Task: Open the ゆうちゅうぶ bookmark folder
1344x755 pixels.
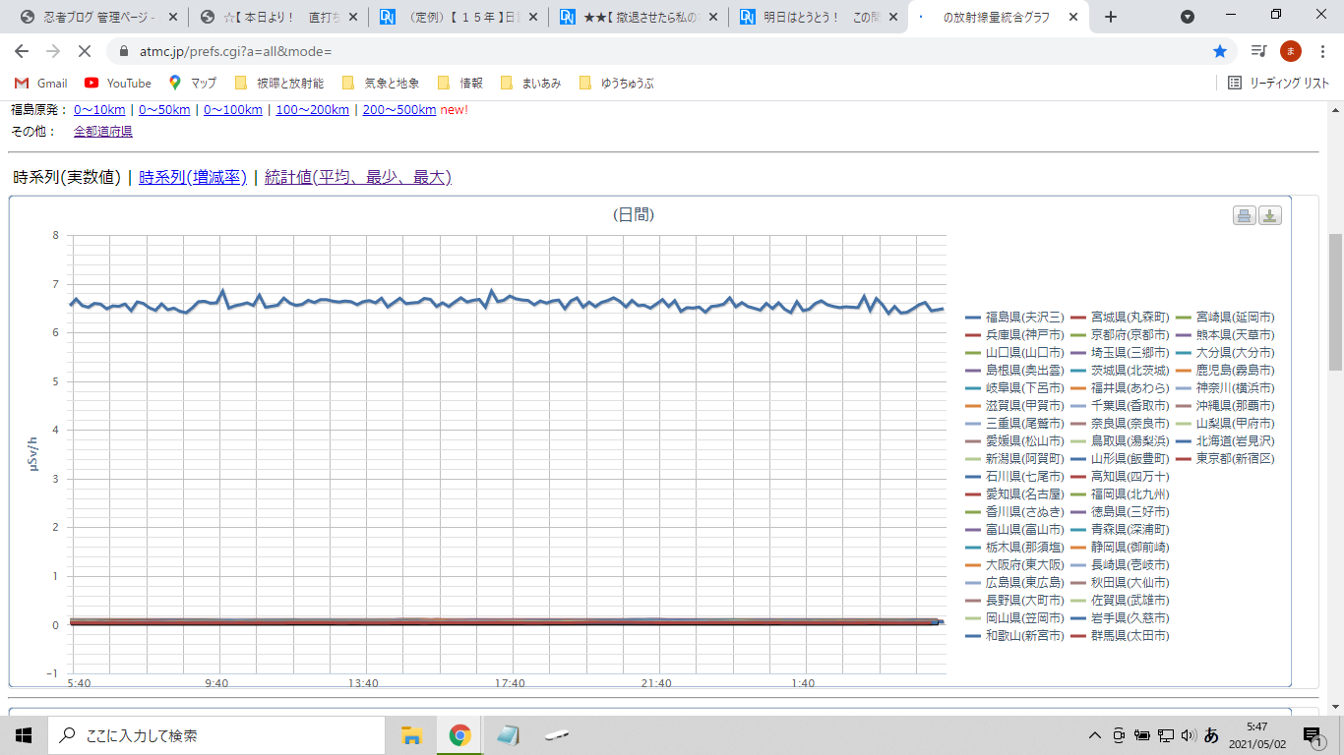Action: pos(616,84)
